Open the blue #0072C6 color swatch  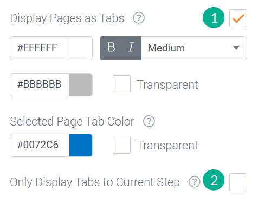coord(81,145)
